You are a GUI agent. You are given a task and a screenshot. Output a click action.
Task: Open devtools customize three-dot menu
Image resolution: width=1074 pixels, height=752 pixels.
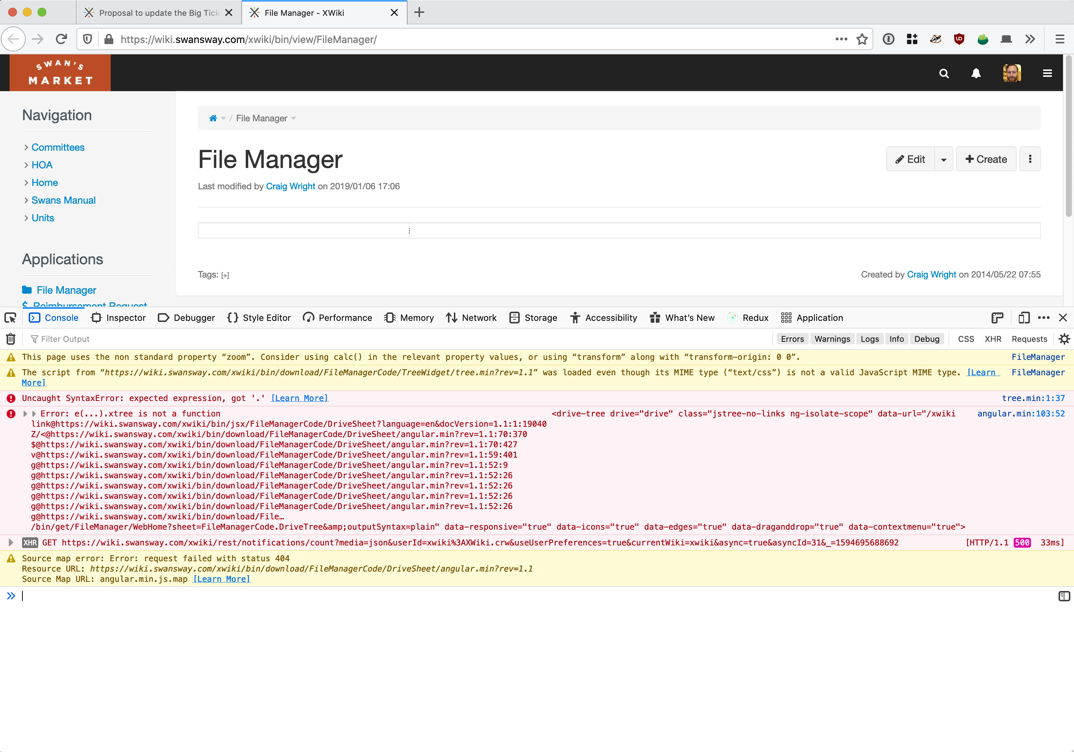pos(1043,318)
